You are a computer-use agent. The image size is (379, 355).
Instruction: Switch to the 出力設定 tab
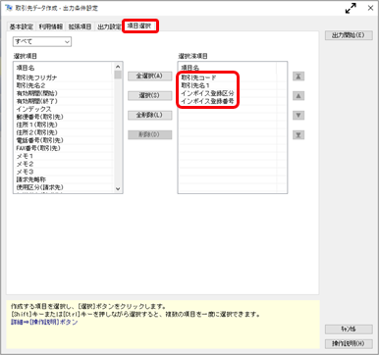pos(108,26)
